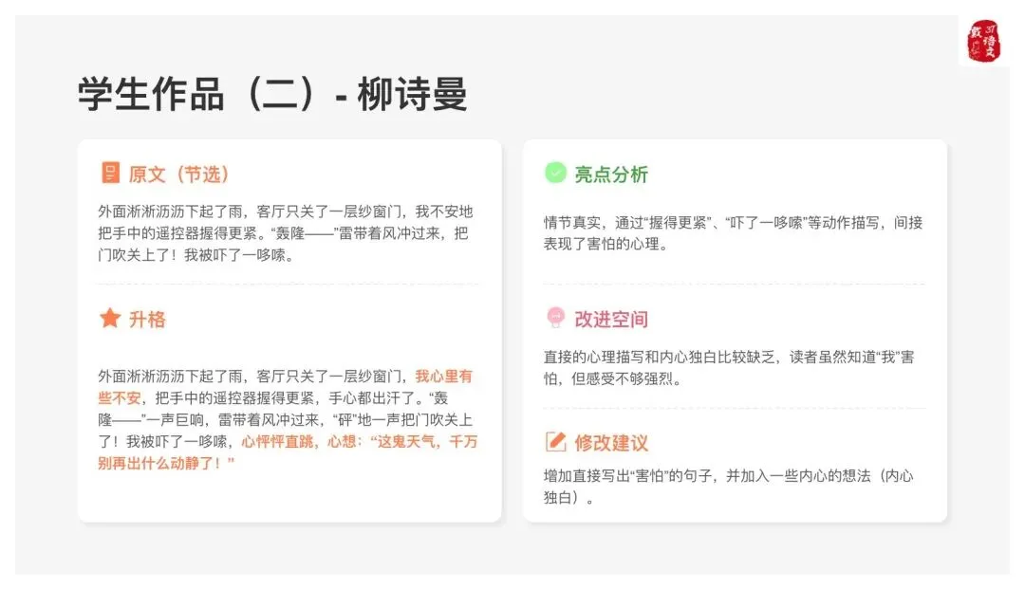Click the orange edit pencil icon beside 修改建议
The height and width of the screenshot is (589, 1025).
(555, 442)
